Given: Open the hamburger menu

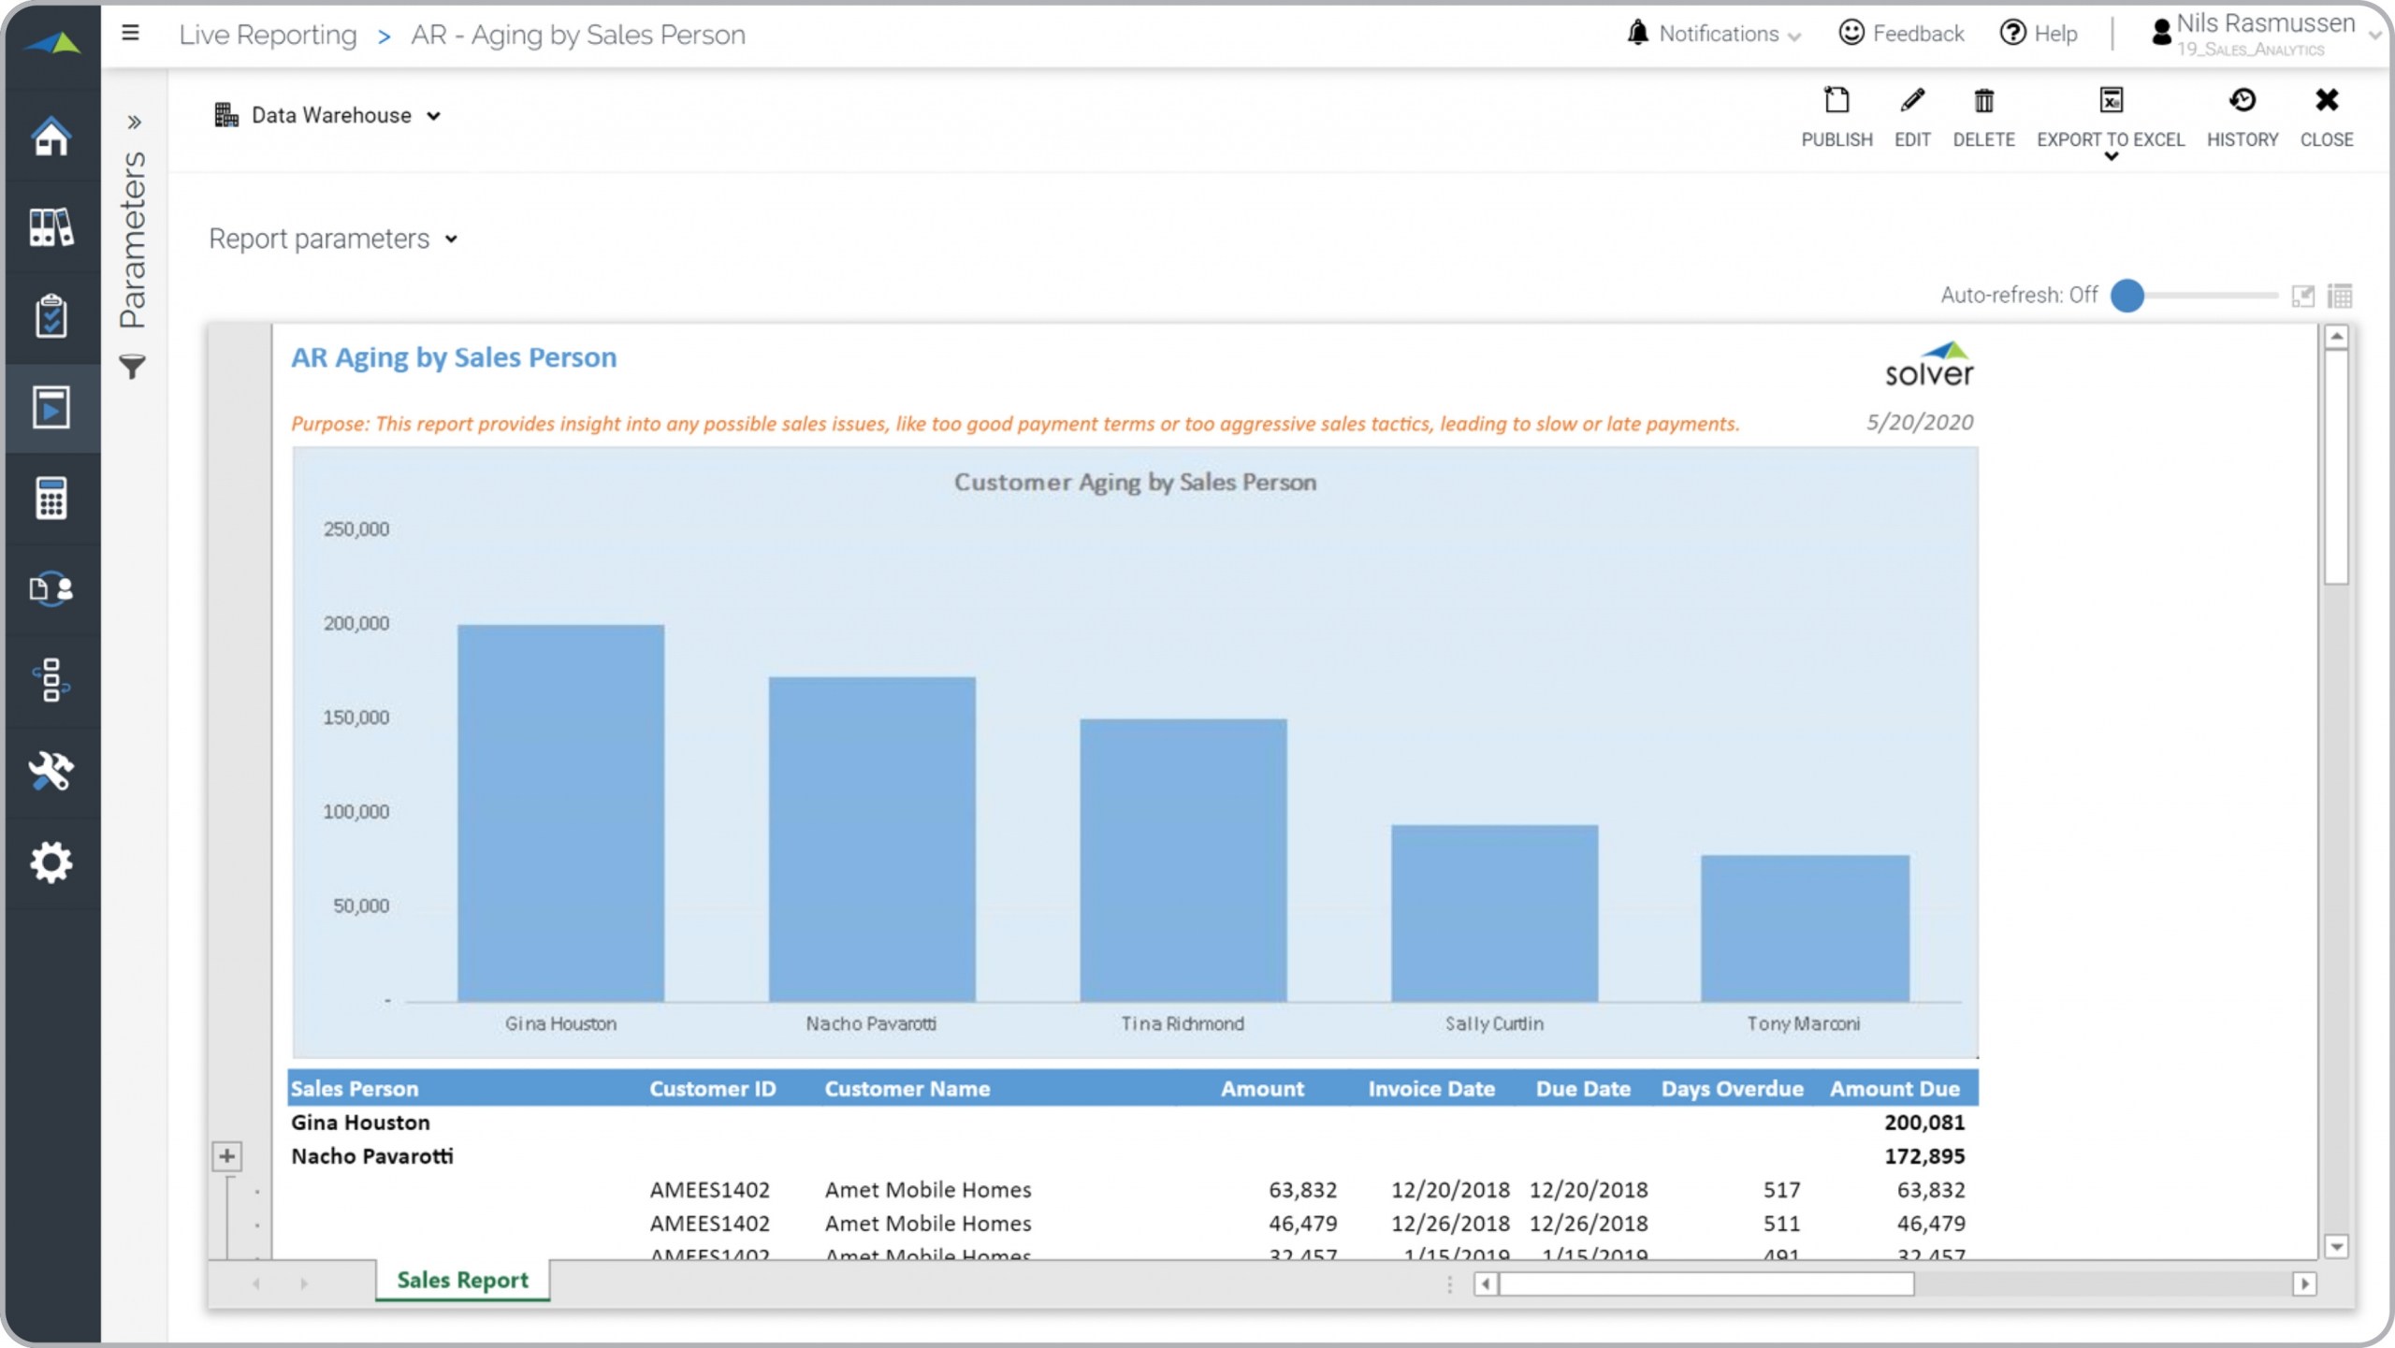Looking at the screenshot, I should 130,34.
